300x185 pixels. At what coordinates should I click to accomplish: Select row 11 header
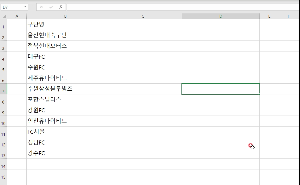[x=3, y=132]
